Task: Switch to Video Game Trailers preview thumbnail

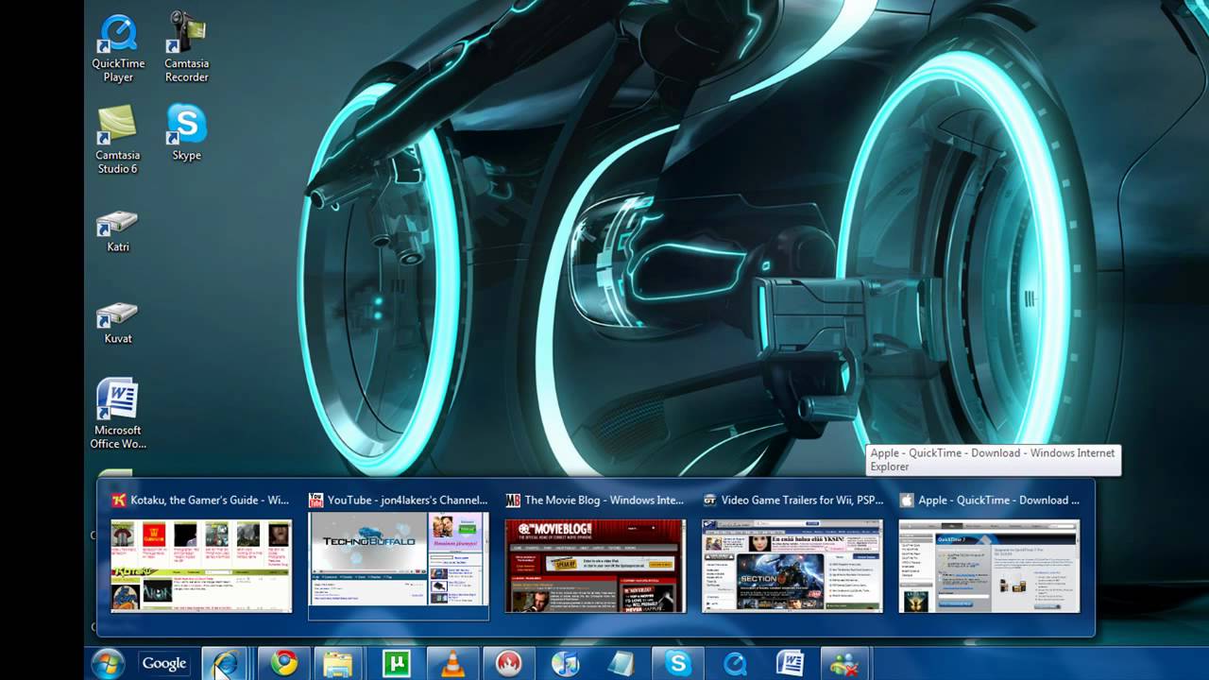Action: pos(792,565)
